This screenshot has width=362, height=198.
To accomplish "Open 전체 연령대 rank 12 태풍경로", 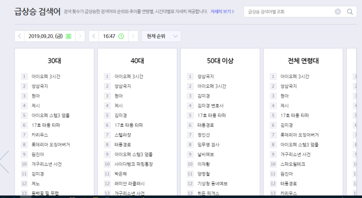I will point(288,184).
